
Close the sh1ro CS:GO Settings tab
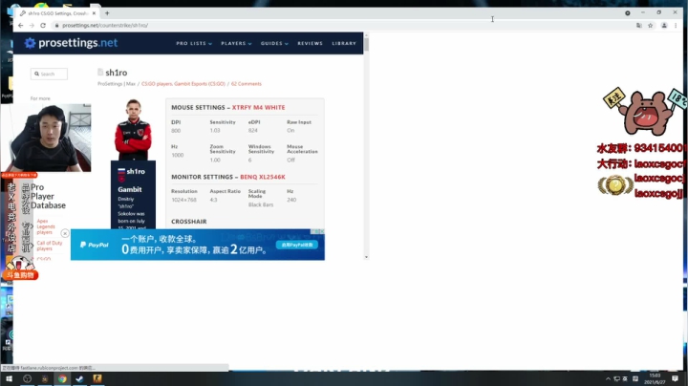[94, 13]
